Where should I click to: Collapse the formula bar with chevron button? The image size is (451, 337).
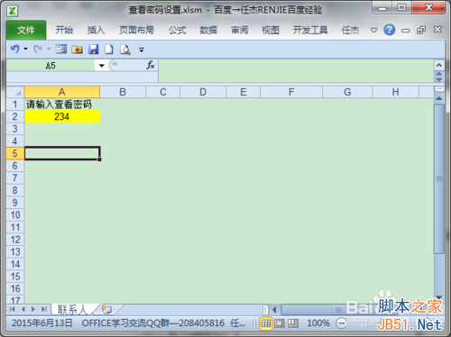[439, 65]
